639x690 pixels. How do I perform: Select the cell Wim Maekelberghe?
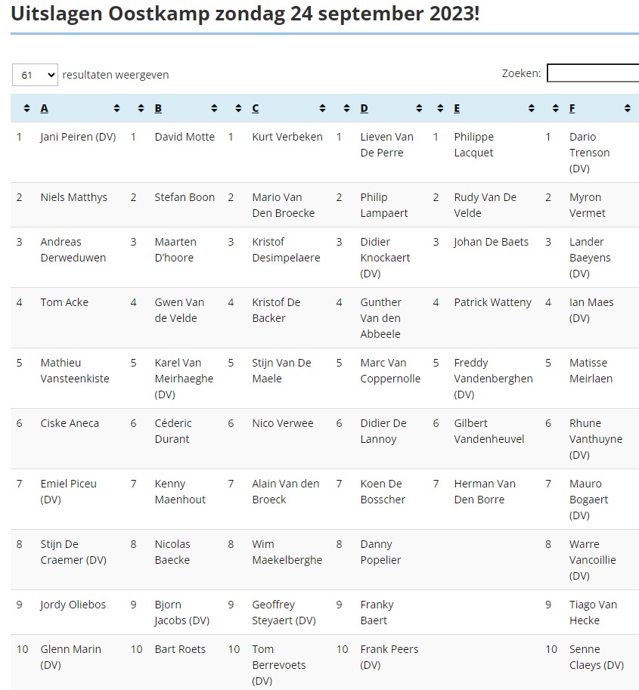pos(287,552)
